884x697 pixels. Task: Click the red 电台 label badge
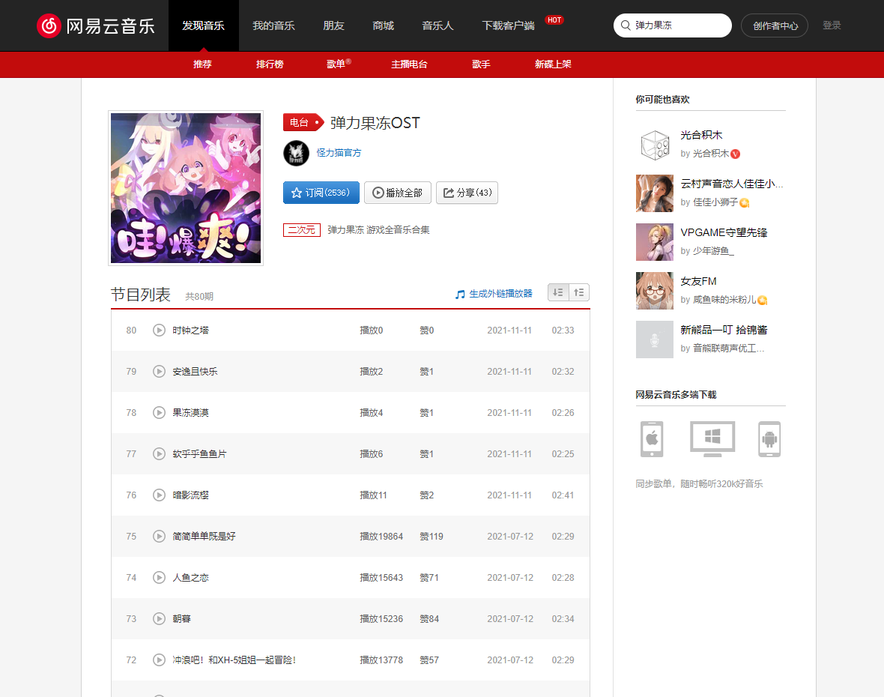tap(303, 122)
